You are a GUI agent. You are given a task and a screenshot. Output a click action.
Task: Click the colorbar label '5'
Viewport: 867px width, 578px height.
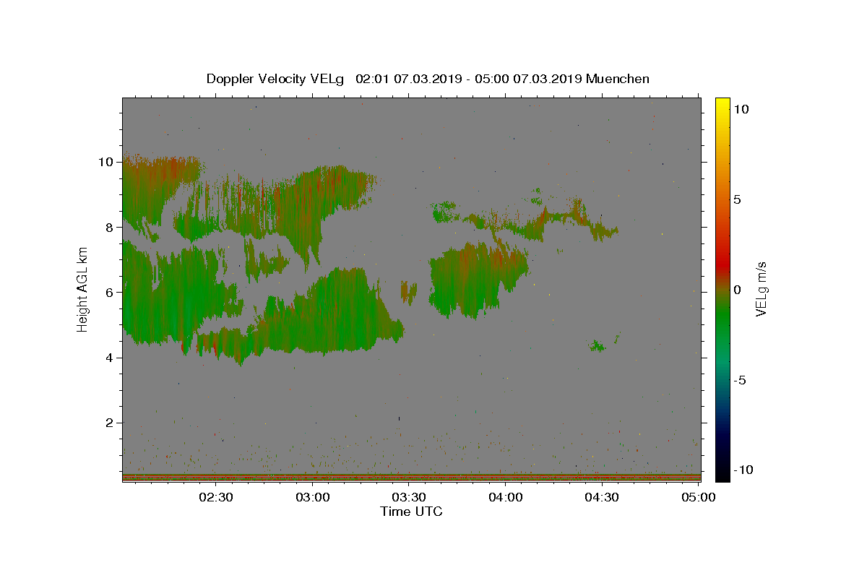tap(737, 199)
